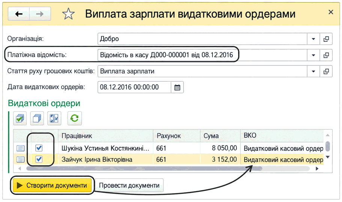Image resolution: width=342 pixels, height=202 pixels.
Task: Select Видатковий касовий ордер in Зайчук row
Action: pos(282,159)
